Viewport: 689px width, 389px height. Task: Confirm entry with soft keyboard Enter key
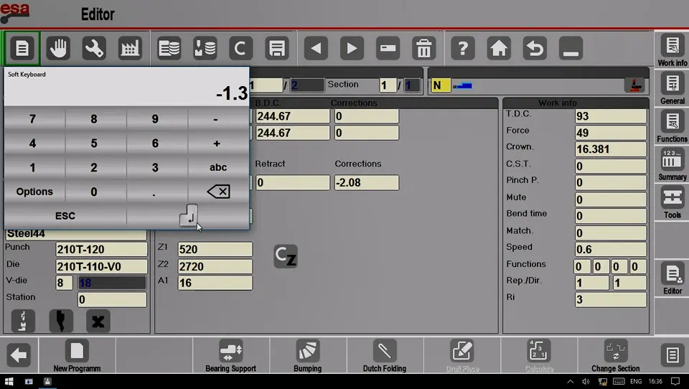pos(188,216)
